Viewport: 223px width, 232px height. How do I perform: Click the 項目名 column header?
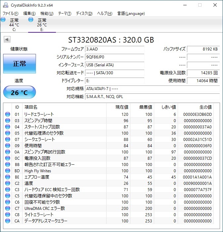pyautogui.click(x=64, y=107)
